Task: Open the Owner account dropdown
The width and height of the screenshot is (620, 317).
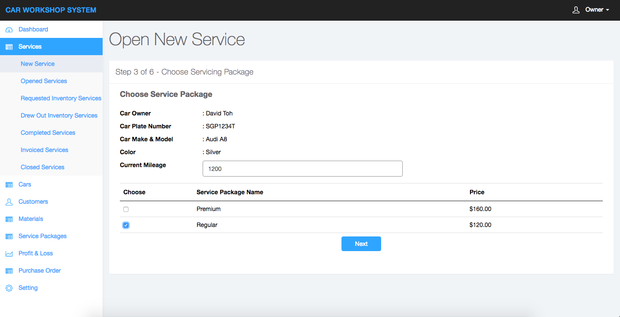Action: (x=597, y=10)
